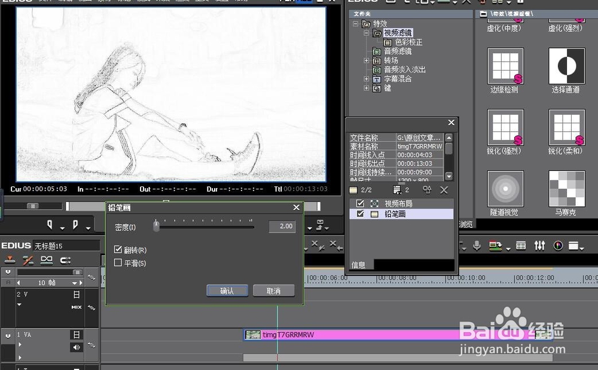This screenshot has width=598, height=370.
Task: Close the 铅笔画 dialog
Action: (x=297, y=207)
